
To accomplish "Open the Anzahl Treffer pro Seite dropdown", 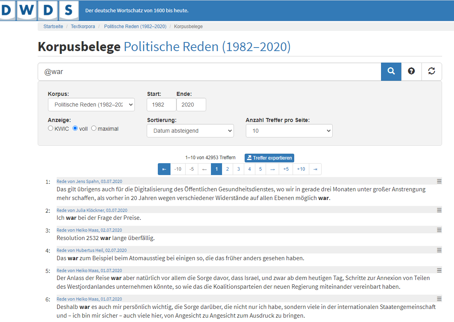I will click(x=289, y=131).
